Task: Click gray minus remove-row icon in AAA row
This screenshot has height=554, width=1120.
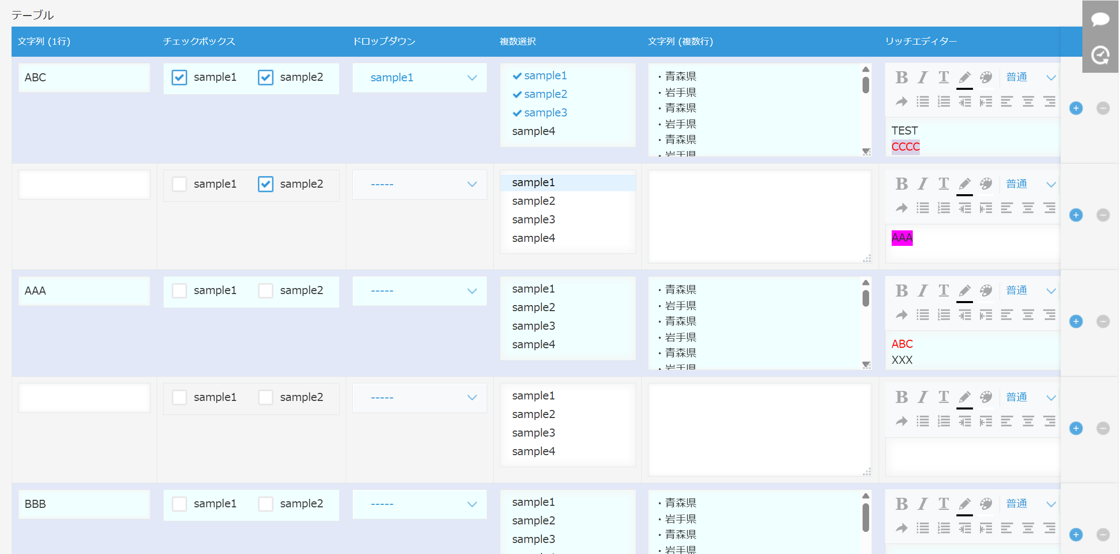Action: 1102,322
